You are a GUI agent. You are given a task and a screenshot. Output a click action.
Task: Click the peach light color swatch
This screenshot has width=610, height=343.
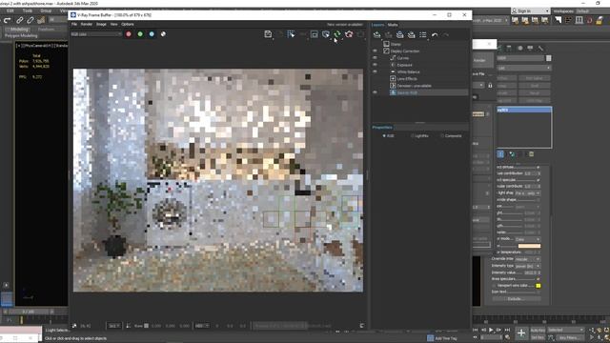tap(529, 246)
